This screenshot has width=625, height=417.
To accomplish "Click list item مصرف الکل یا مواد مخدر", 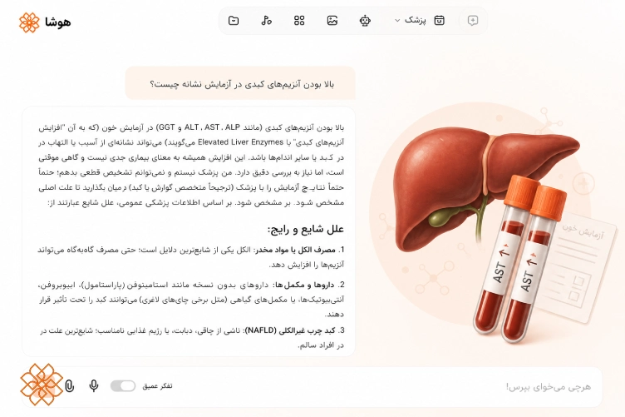I will coord(190,257).
